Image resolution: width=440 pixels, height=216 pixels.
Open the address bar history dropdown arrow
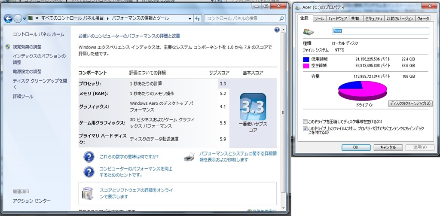189,18
